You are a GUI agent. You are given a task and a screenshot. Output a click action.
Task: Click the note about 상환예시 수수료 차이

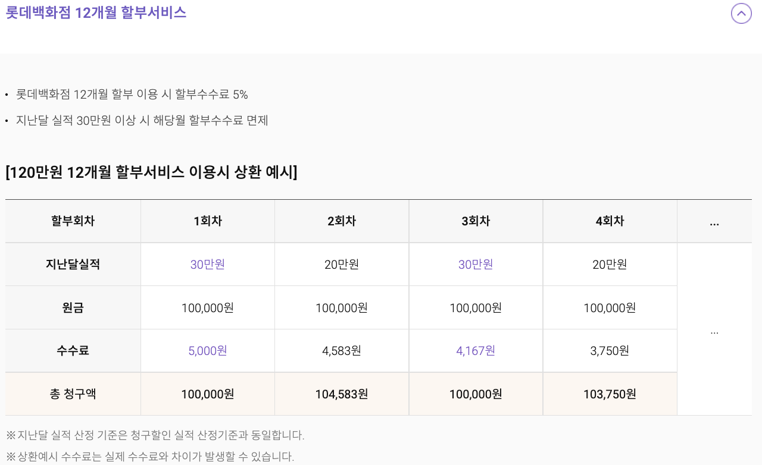coord(150,457)
